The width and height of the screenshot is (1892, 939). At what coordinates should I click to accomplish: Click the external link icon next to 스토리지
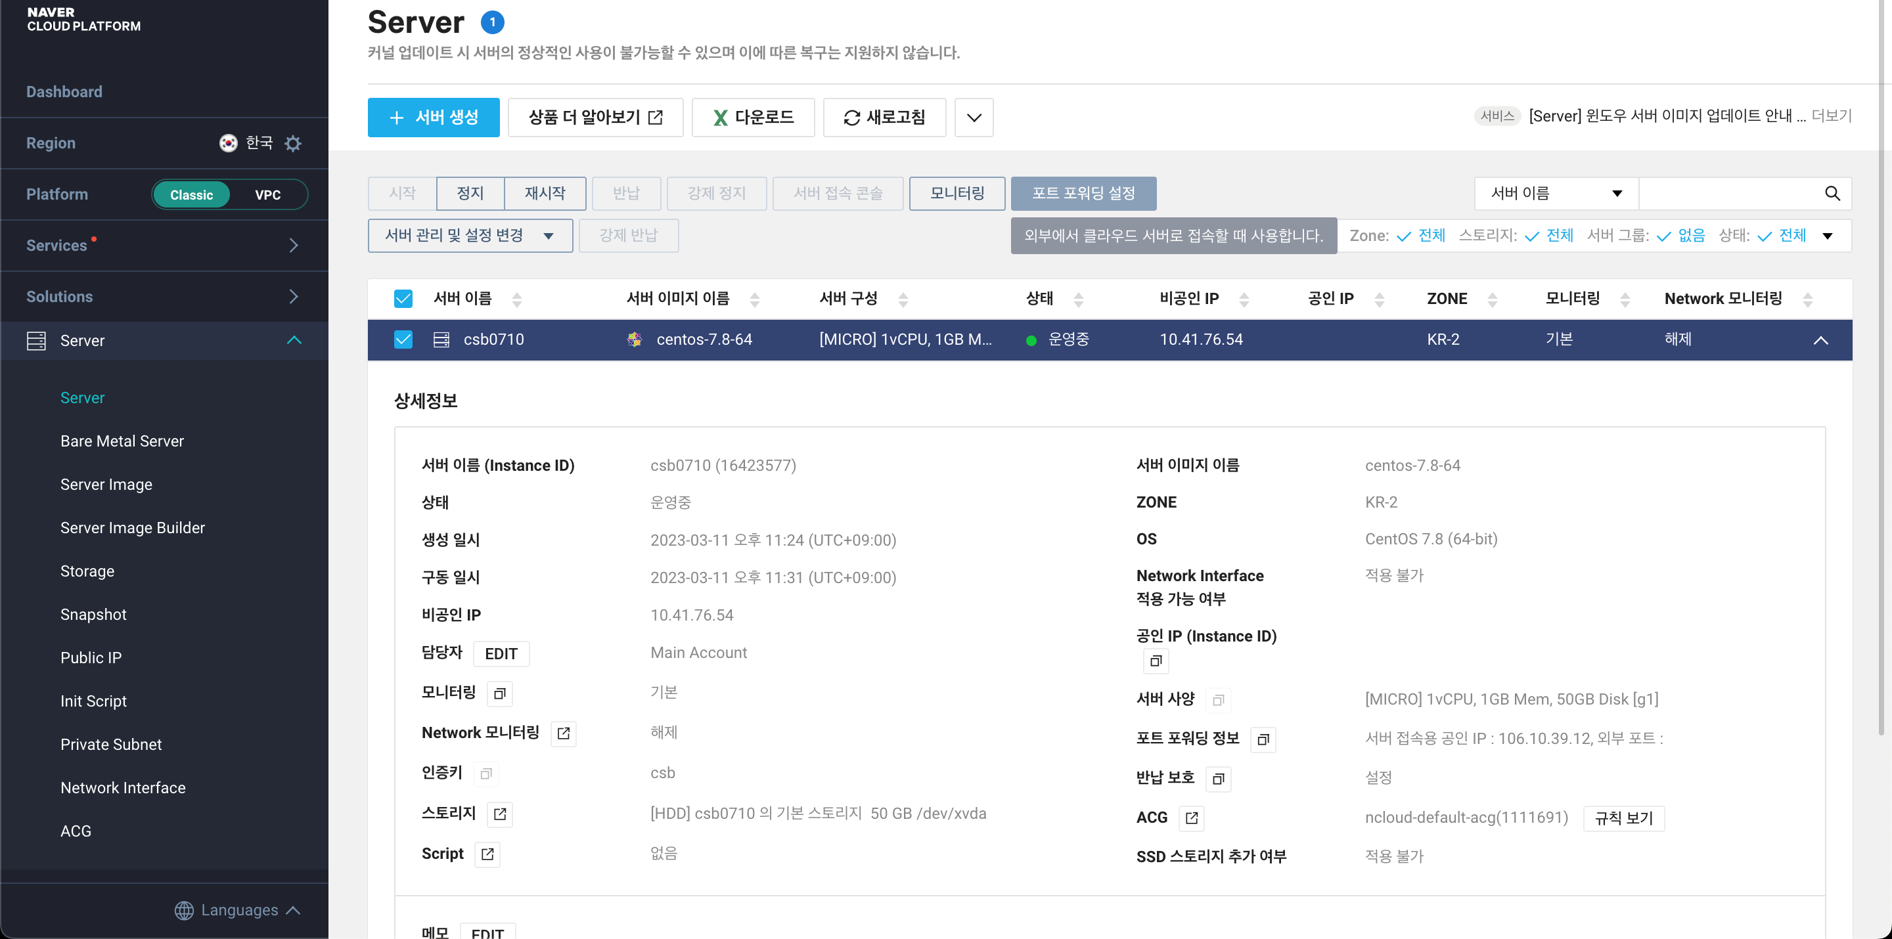point(499,814)
